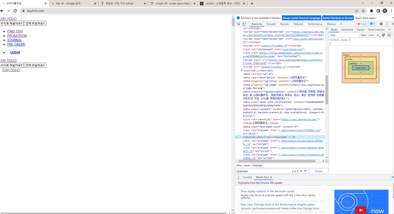
Task: Open the DevTools customize three-dot menu
Action: click(x=387, y=24)
